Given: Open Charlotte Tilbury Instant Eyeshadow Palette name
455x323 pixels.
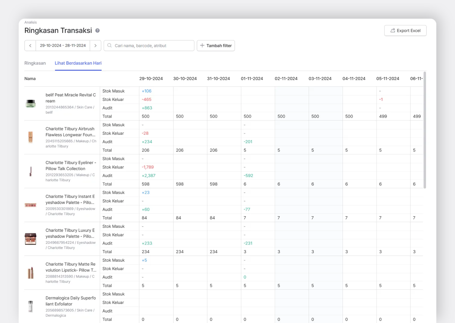Looking at the screenshot, I should point(70,199).
